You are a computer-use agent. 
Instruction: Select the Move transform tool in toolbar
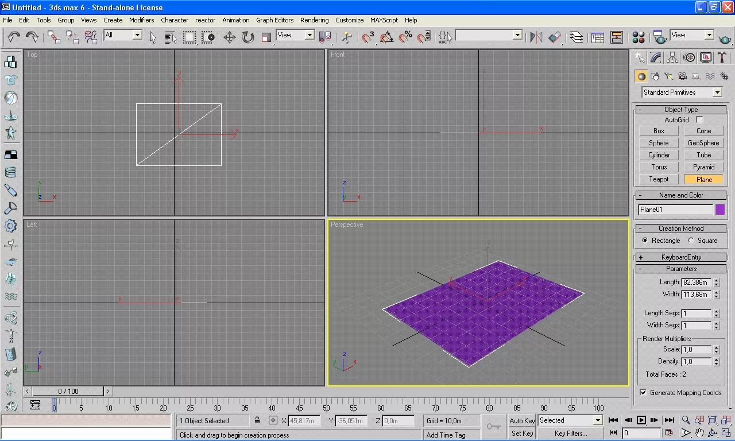coord(230,37)
